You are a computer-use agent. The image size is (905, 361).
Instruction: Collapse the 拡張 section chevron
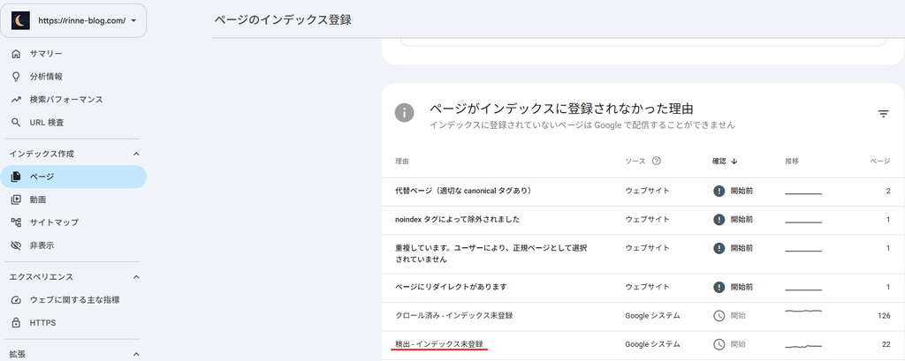coord(136,354)
